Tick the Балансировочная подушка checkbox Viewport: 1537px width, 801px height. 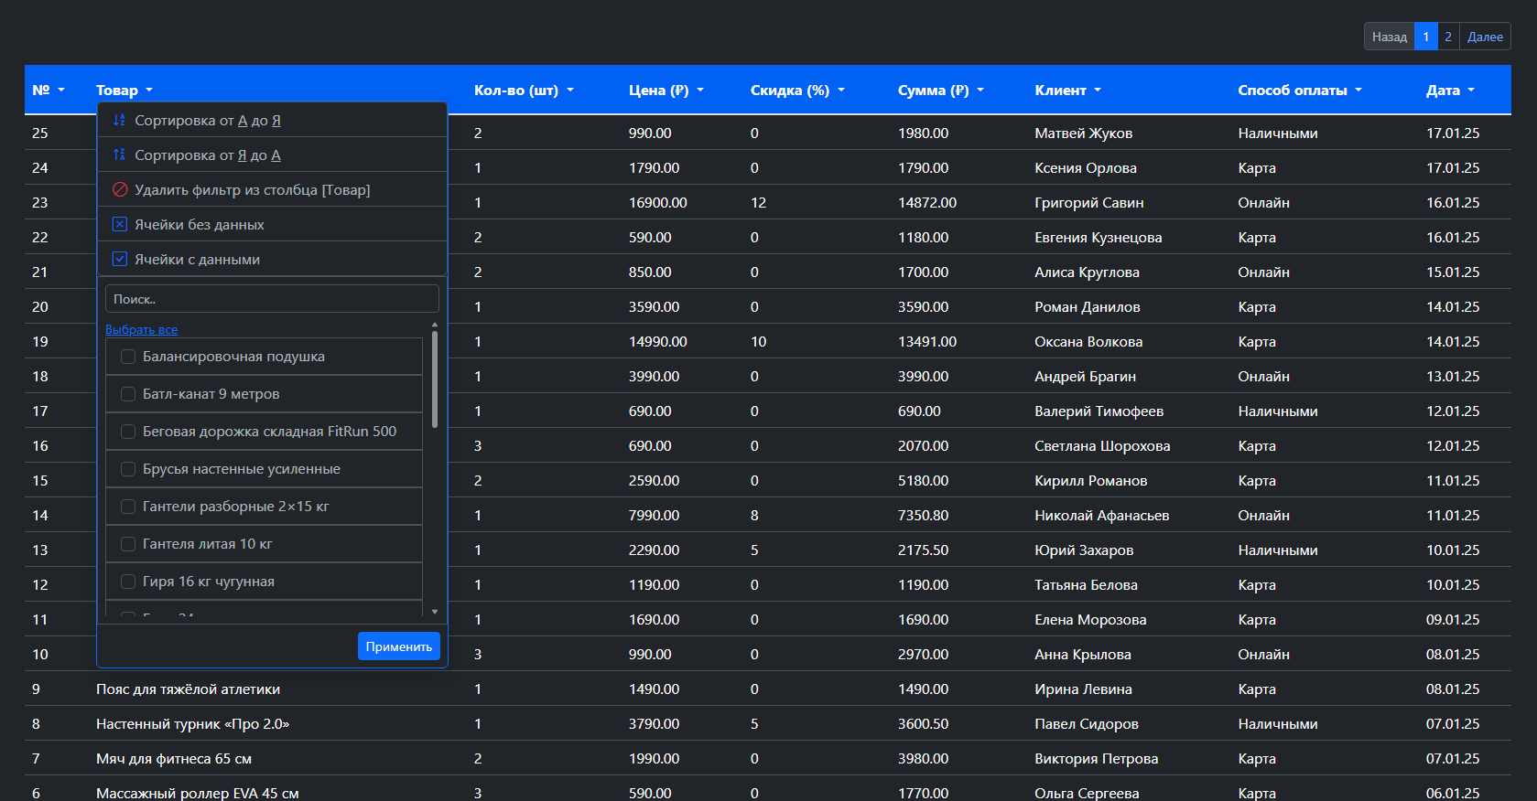click(x=128, y=357)
